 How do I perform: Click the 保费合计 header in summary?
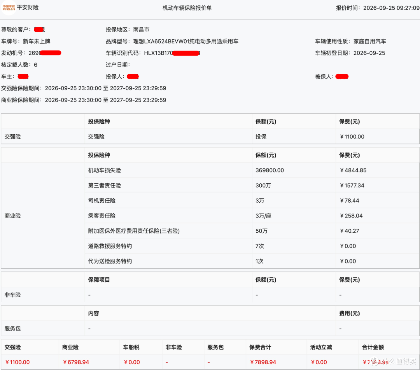tap(260, 347)
